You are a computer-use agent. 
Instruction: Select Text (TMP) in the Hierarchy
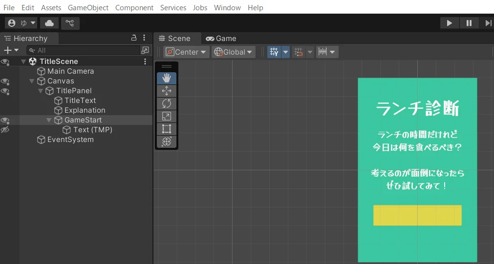click(x=93, y=130)
